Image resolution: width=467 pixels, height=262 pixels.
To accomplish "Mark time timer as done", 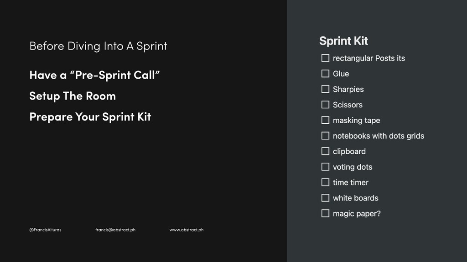I will [325, 182].
